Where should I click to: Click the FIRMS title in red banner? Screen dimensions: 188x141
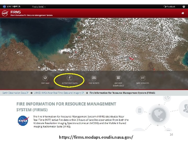pyautogui.click(x=16, y=12)
